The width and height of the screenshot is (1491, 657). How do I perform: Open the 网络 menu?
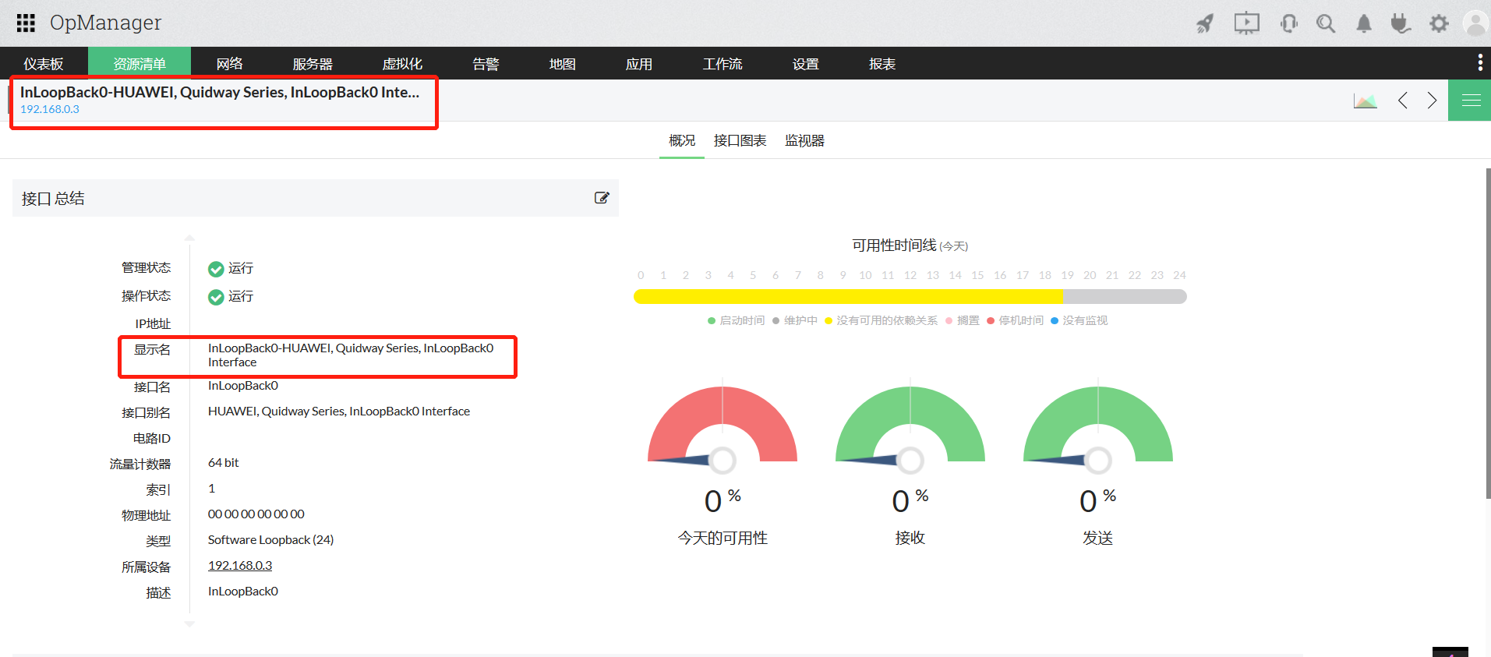pyautogui.click(x=229, y=64)
